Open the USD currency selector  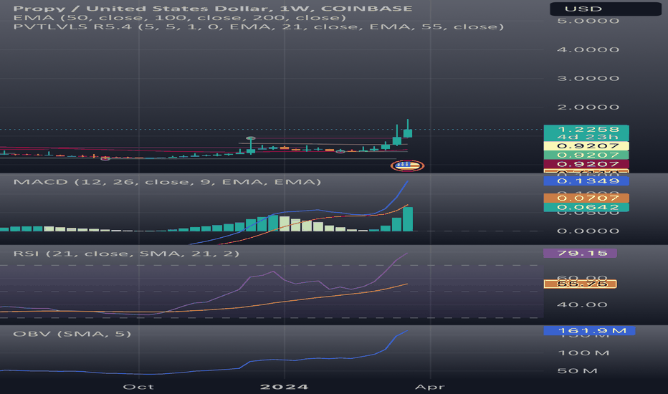[606, 9]
